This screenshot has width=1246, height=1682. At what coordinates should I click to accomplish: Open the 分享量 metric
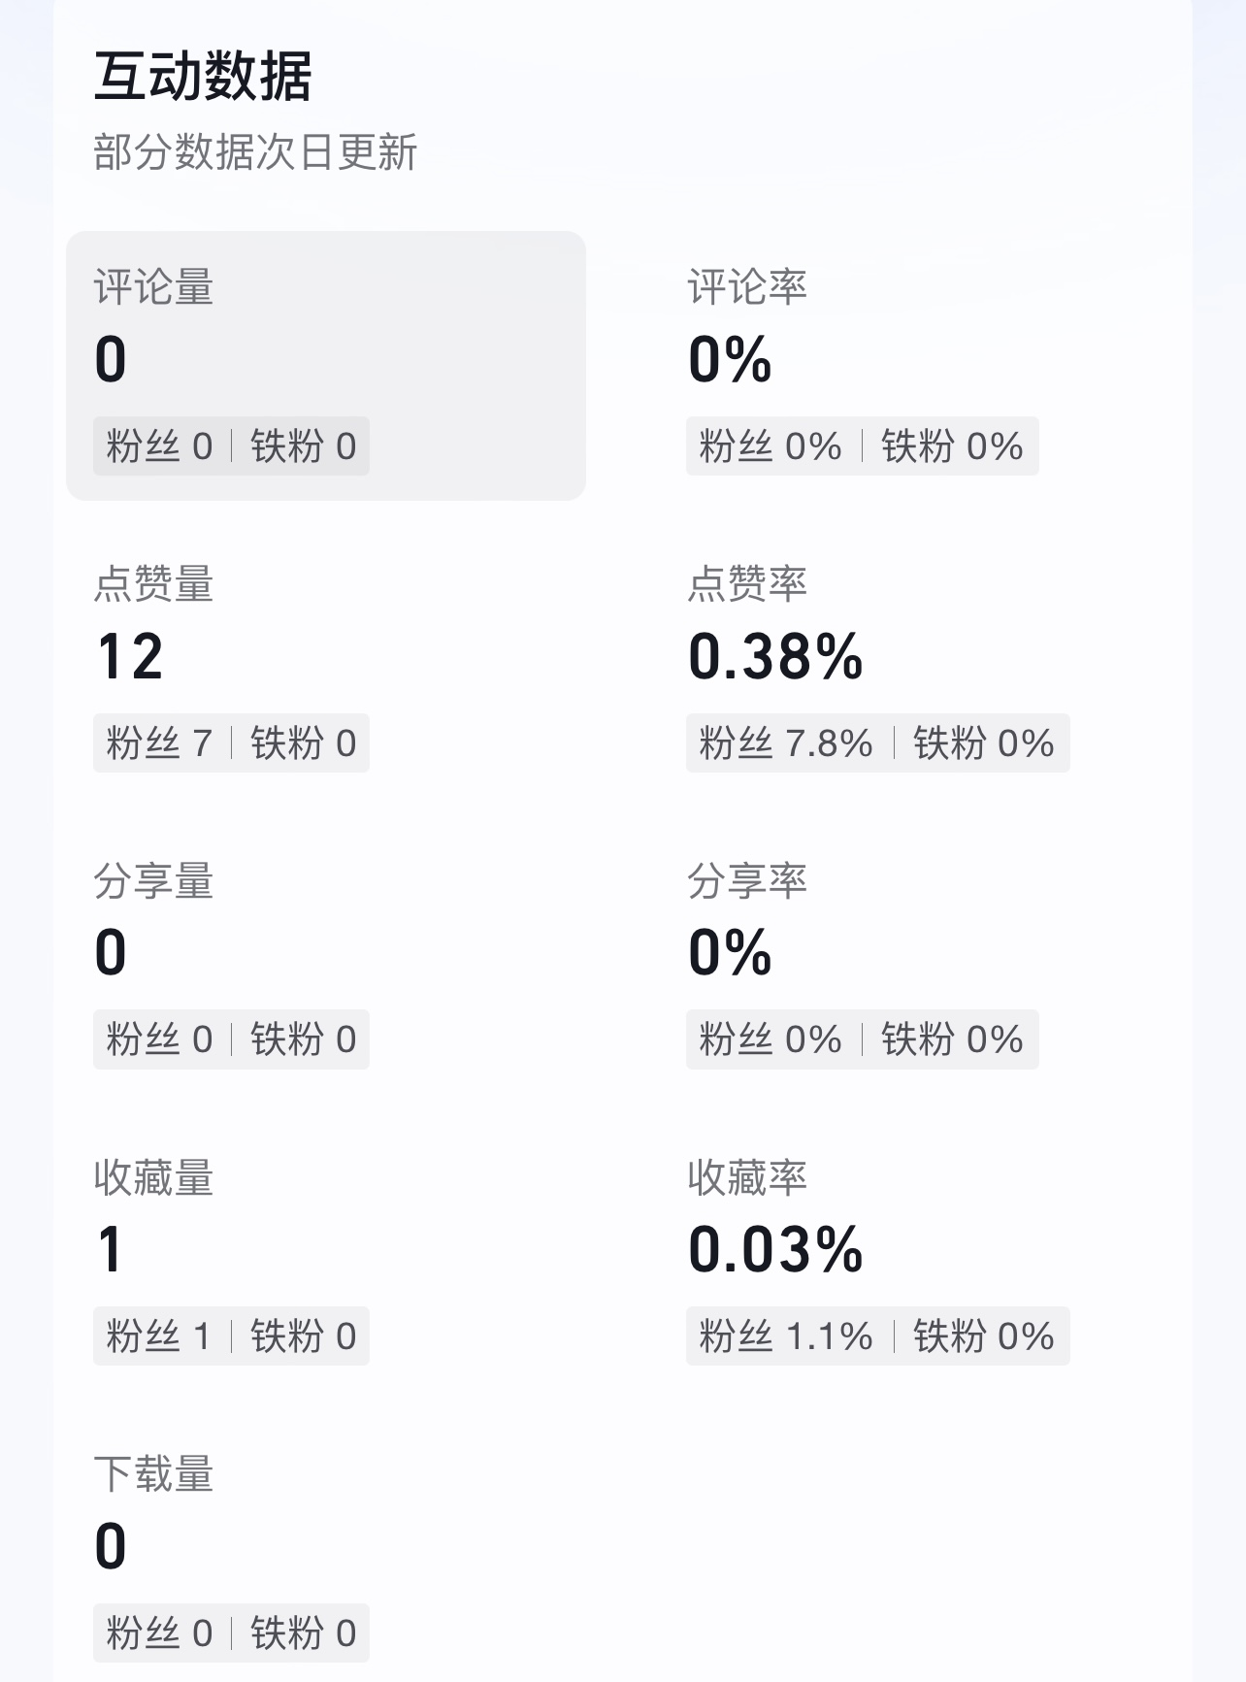[x=153, y=881]
